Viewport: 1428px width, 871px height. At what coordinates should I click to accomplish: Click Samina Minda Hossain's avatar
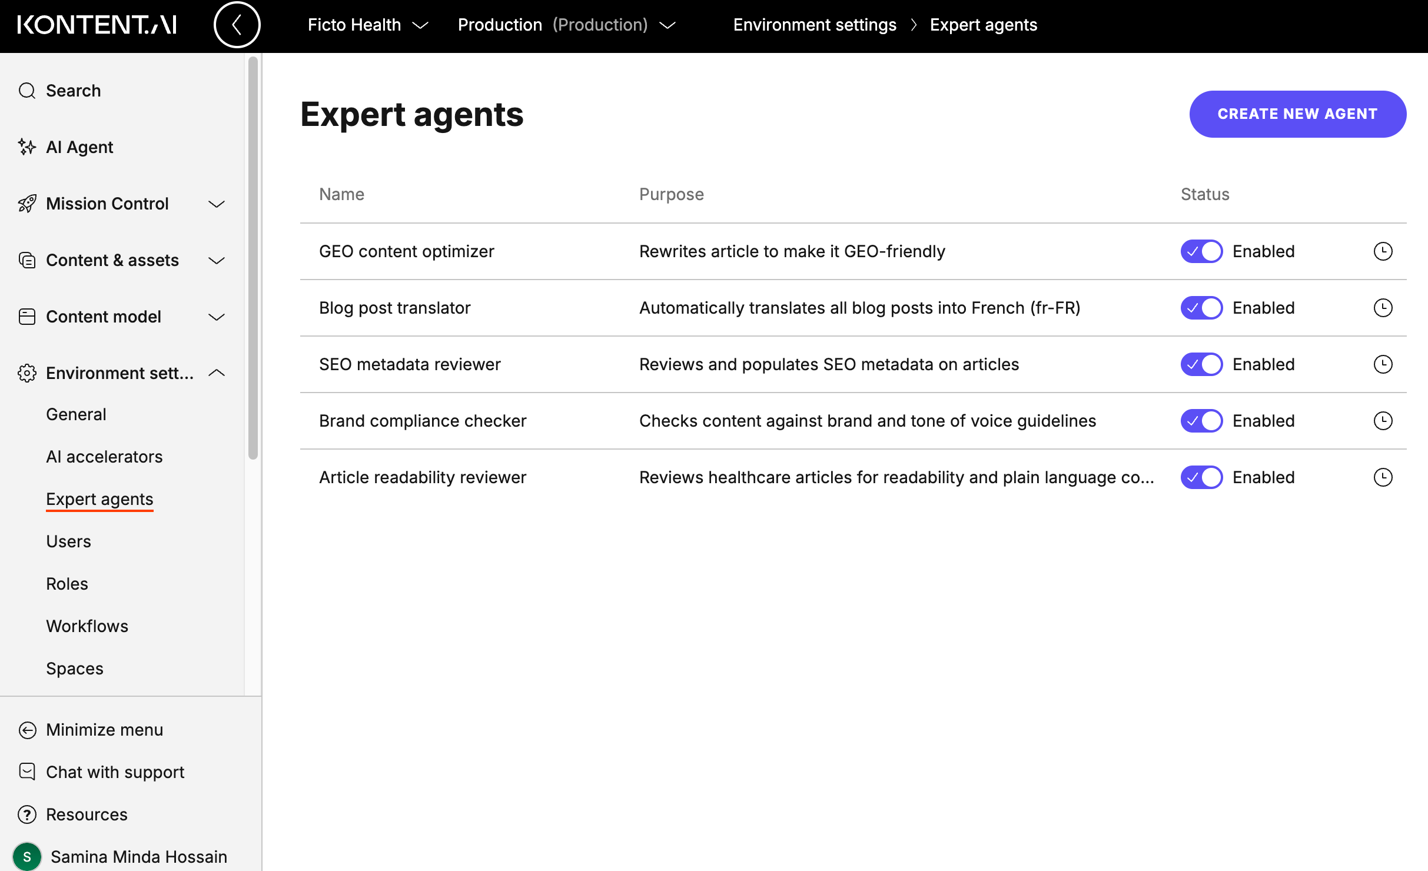pos(28,856)
